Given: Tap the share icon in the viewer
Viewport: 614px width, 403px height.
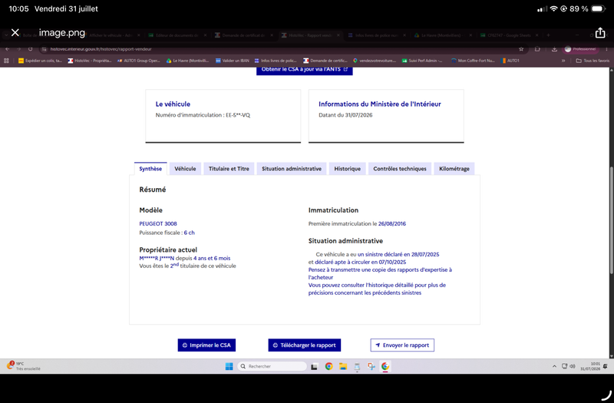Looking at the screenshot, I should click(x=600, y=33).
